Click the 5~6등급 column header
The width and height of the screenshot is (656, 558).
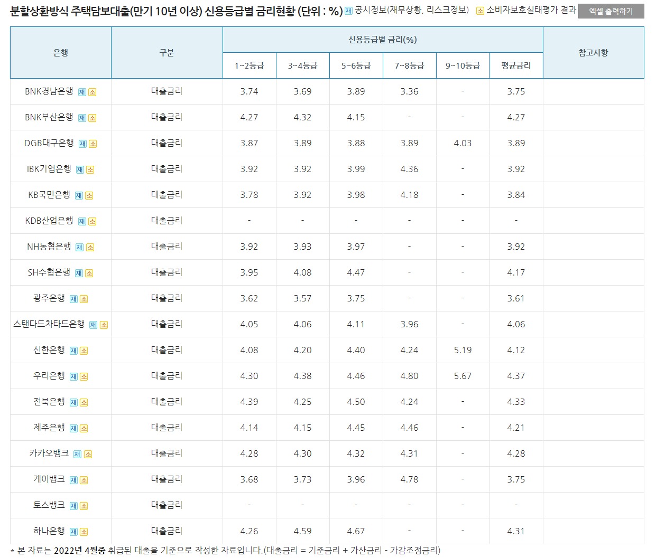click(x=356, y=65)
